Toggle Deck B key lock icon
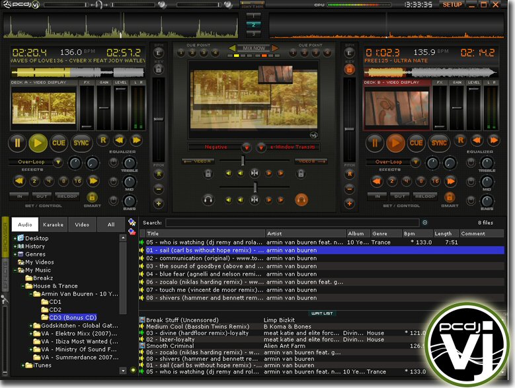The width and height of the screenshot is (515, 388). tap(349, 69)
